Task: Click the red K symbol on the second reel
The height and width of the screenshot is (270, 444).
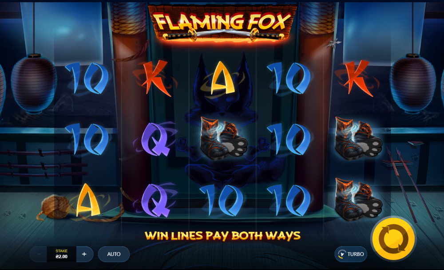Action: 155,78
